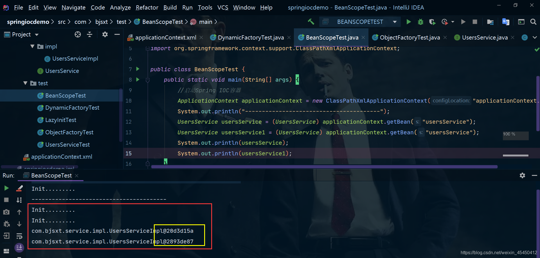Switch to DynamicFactoryTest.java tab
The width and height of the screenshot is (540, 258).
pos(251,38)
